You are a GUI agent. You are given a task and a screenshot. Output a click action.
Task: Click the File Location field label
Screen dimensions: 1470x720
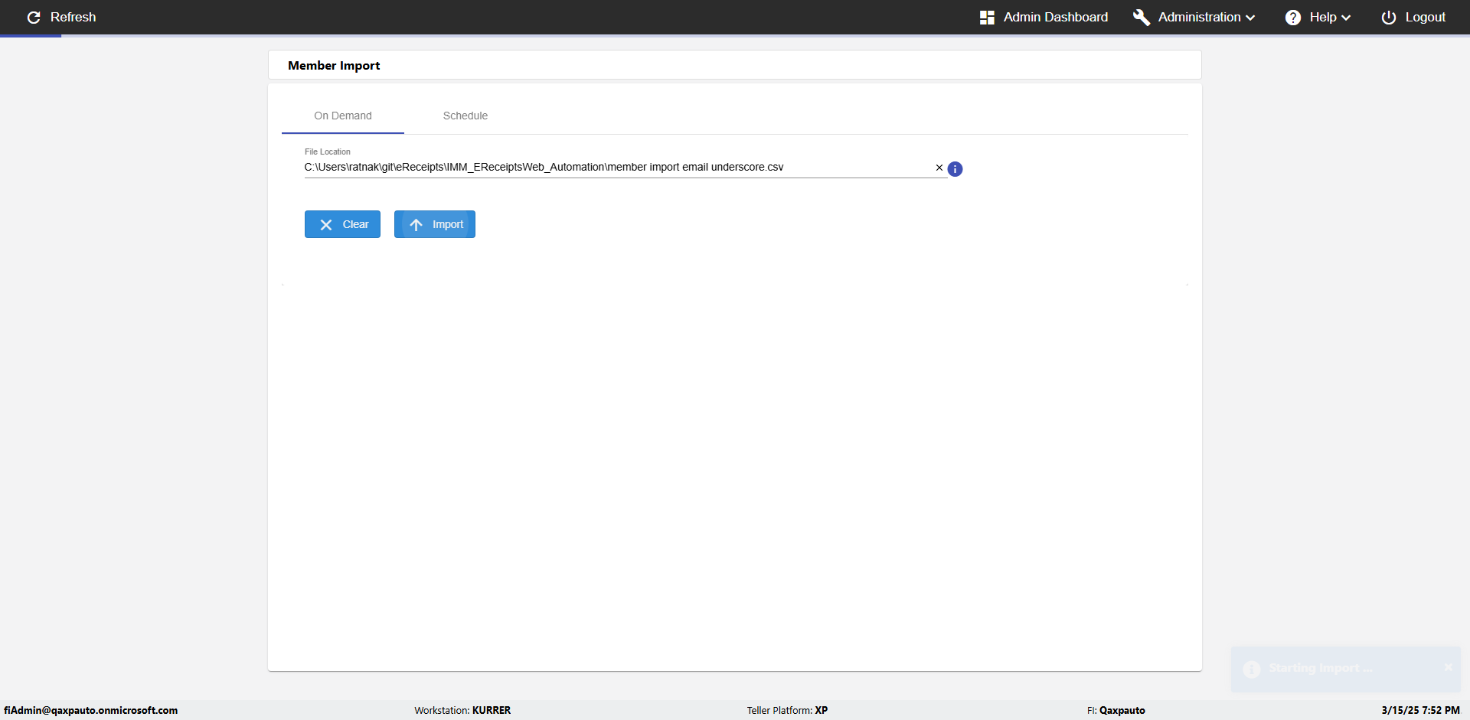[x=328, y=151]
